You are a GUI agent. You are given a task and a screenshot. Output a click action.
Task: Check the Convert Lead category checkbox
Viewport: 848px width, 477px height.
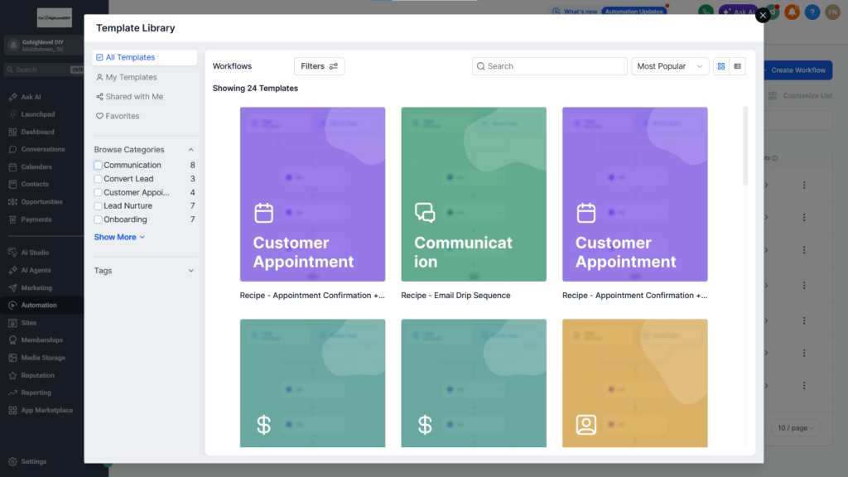(98, 179)
